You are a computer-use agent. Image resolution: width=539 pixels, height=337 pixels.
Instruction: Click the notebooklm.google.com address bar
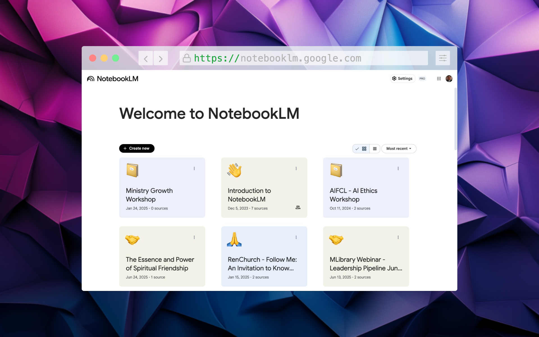[304, 58]
